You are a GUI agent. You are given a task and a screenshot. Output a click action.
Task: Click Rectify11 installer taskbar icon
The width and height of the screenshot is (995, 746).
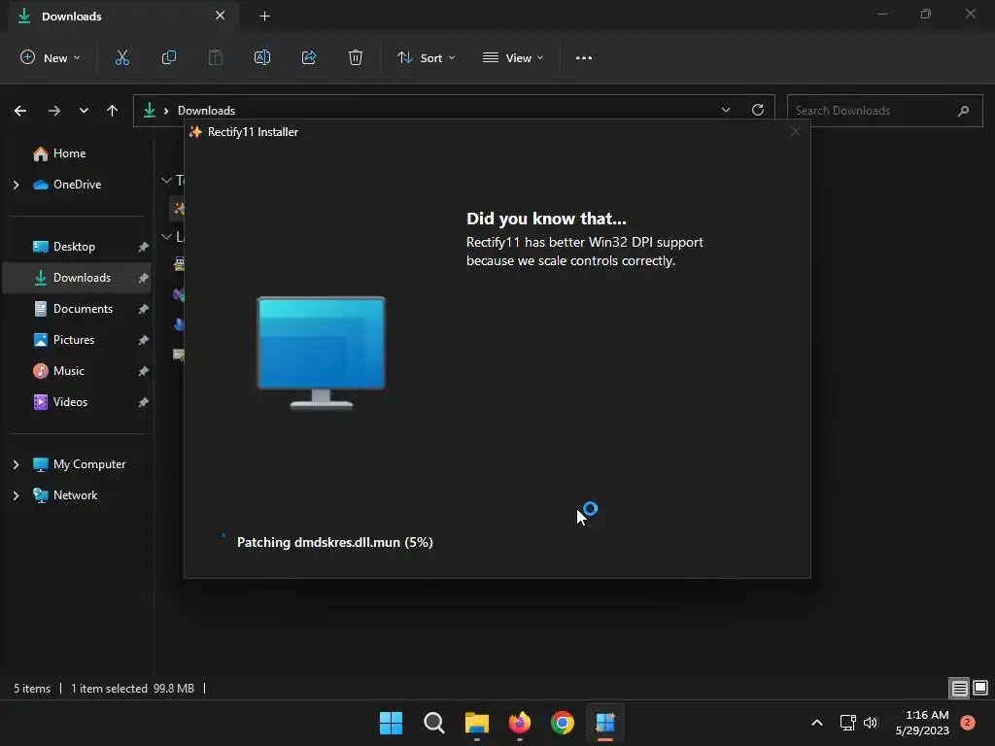coord(605,723)
